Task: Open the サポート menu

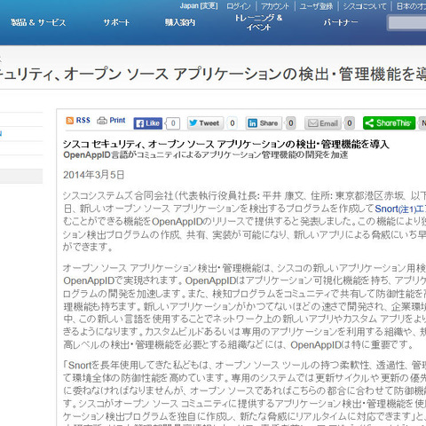Action: (116, 22)
